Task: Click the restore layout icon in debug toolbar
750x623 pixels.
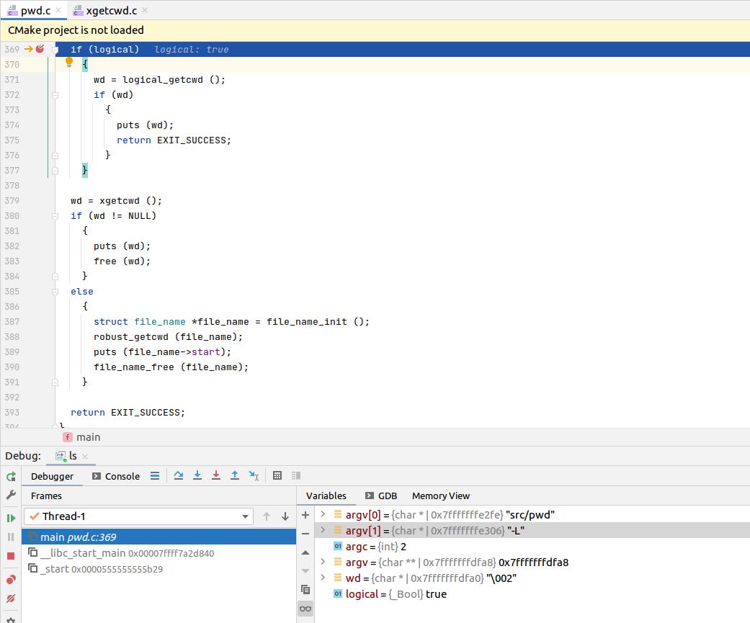Action: (296, 475)
